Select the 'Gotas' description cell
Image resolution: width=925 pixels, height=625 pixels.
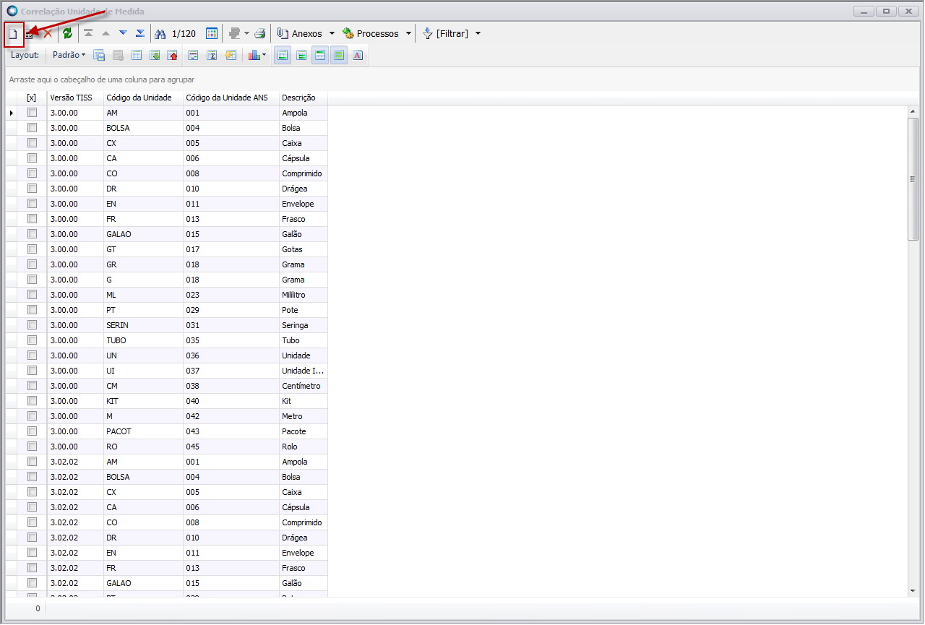(x=303, y=249)
